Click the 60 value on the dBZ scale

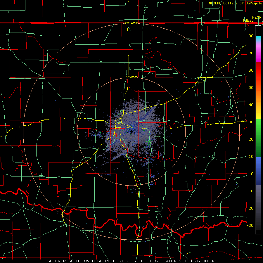(x=251, y=70)
